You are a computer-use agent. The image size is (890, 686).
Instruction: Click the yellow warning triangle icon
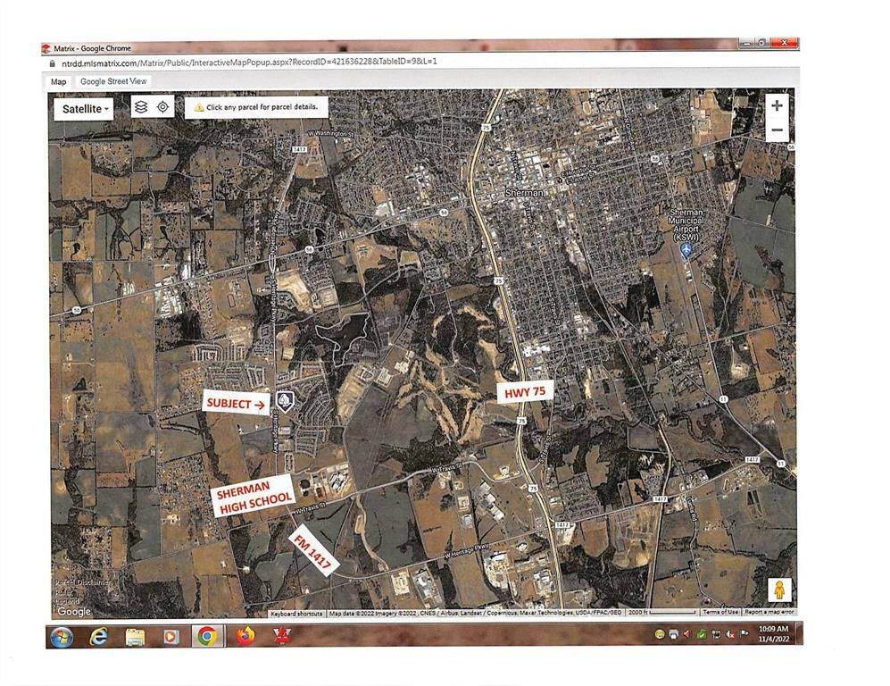199,107
